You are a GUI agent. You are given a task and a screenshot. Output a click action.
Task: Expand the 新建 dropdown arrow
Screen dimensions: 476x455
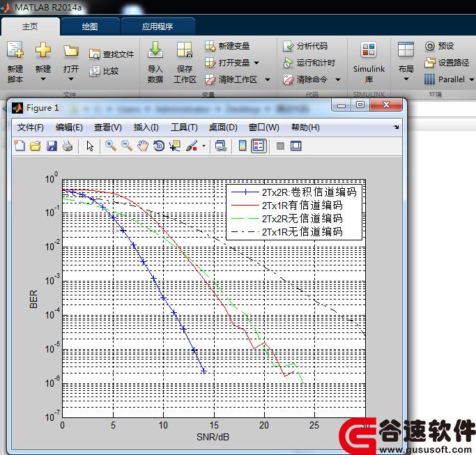(x=43, y=79)
